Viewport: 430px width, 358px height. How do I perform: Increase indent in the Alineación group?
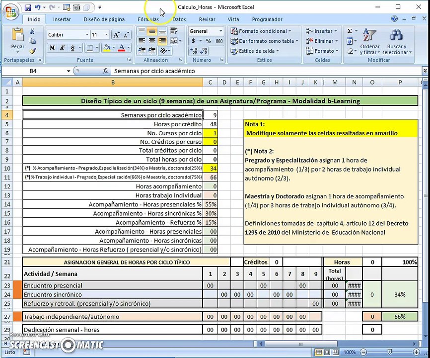[x=152, y=51]
